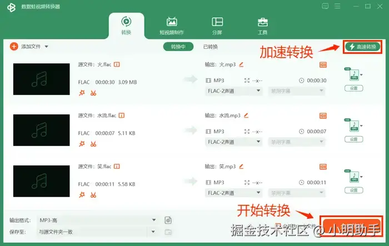
Task: Select 水流.flac thumbnail
Action: click(x=42, y=130)
